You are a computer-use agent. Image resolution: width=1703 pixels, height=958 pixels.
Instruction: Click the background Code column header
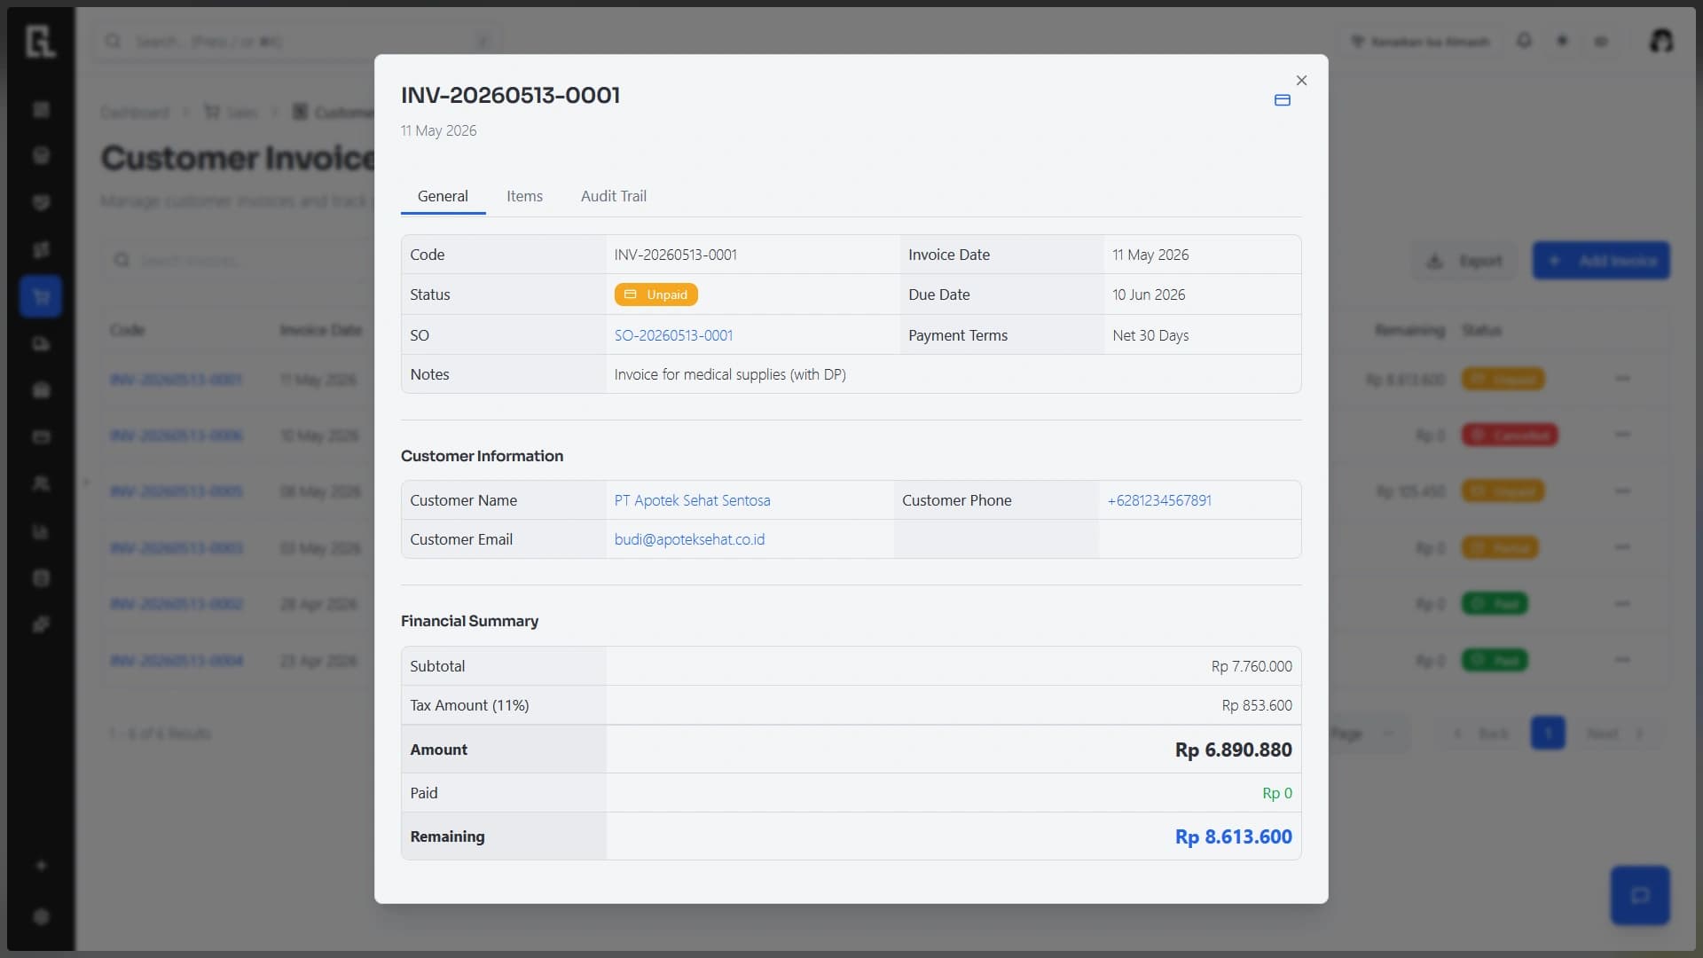tap(127, 330)
